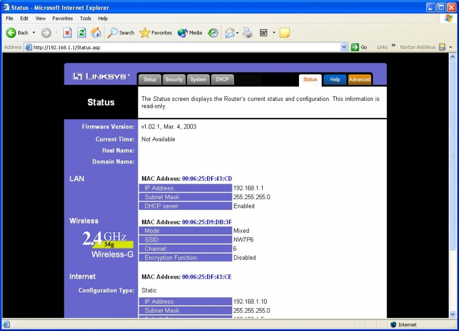
Task: Click the History globe icon
Action: click(212, 33)
